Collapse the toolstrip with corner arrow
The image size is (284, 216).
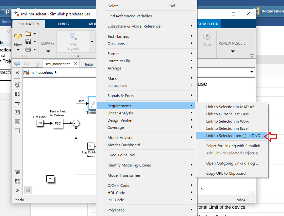click(x=252, y=56)
